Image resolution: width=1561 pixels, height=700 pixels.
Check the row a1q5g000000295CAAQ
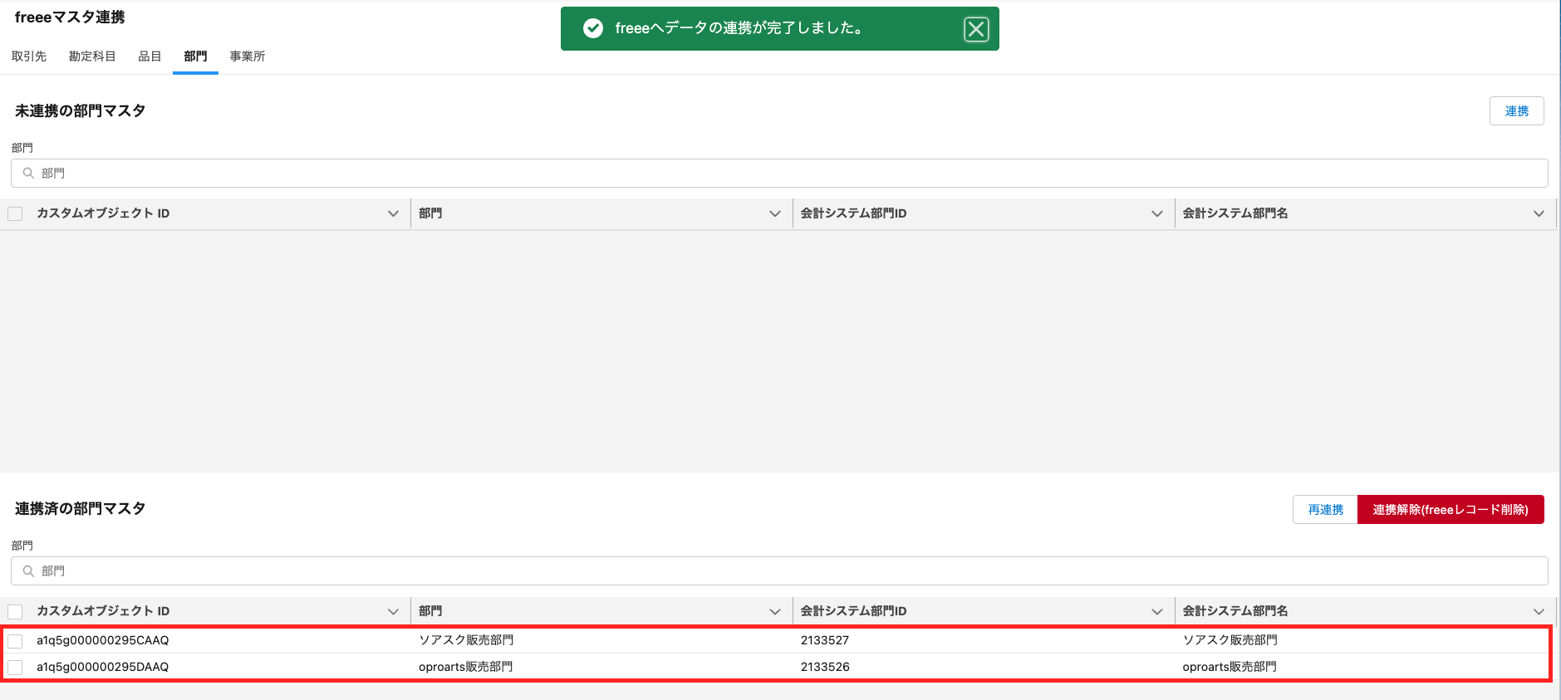tap(15, 641)
